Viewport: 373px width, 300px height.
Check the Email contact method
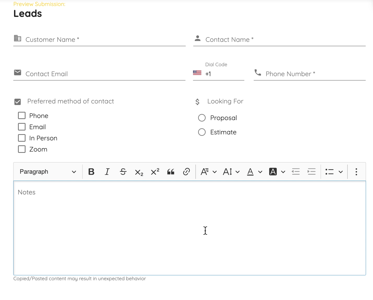(x=22, y=127)
